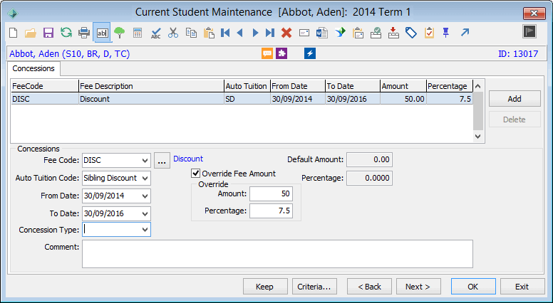The image size is (553, 303).
Task: Select the Concessions tab
Action: tap(33, 68)
